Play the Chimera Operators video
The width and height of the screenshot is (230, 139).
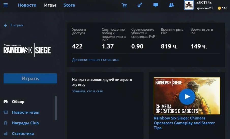[x=187, y=97]
